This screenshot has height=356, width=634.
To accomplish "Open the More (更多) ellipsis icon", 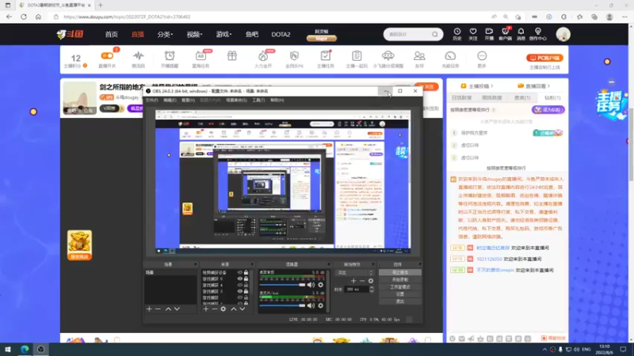I will (x=482, y=55).
